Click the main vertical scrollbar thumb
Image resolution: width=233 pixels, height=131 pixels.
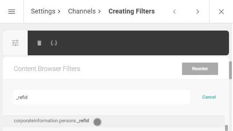(230, 70)
